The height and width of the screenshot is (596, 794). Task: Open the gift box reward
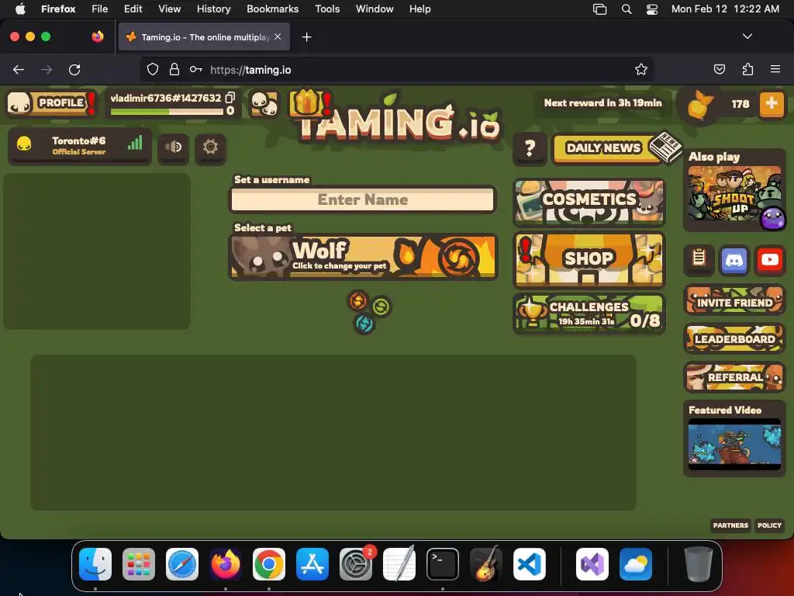(x=307, y=103)
